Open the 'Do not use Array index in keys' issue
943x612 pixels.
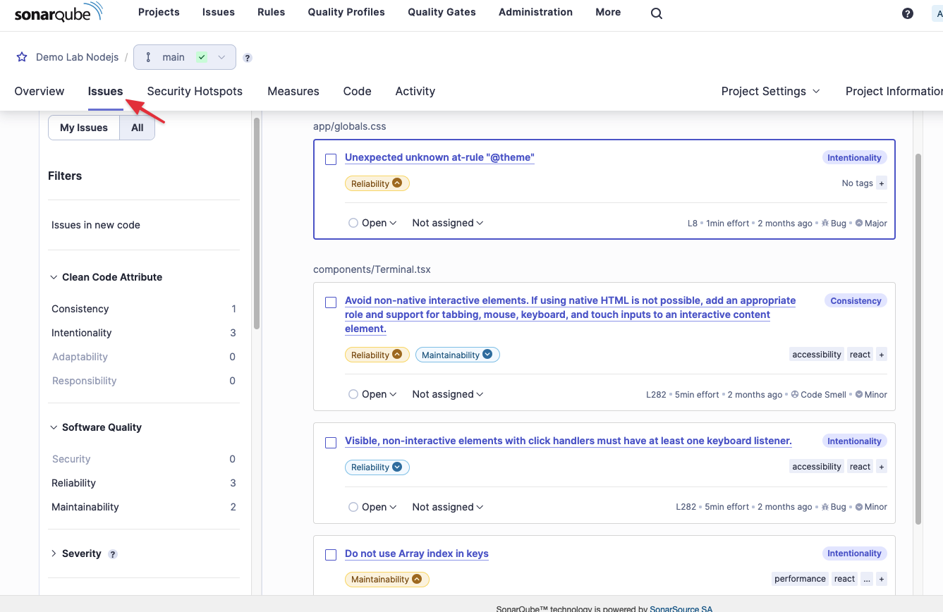coord(416,553)
